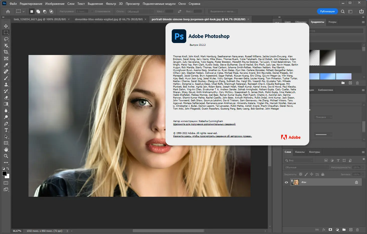
Task: Click the foreground color swatch
Action: pos(4,174)
